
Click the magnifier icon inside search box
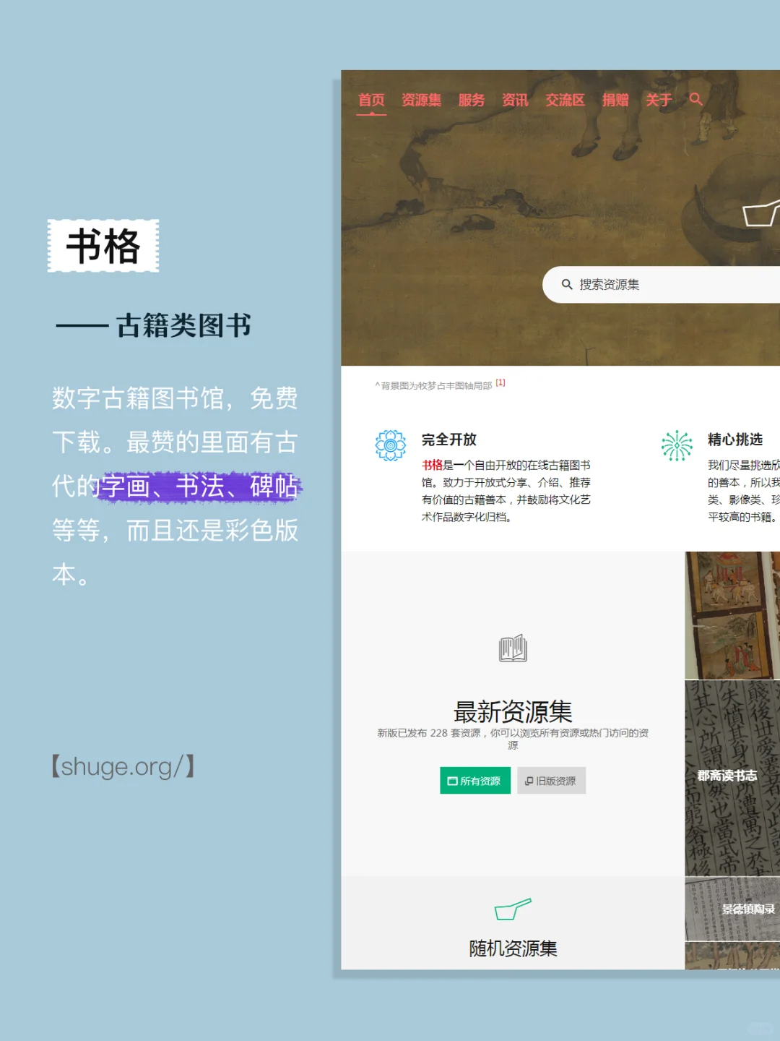pyautogui.click(x=567, y=284)
